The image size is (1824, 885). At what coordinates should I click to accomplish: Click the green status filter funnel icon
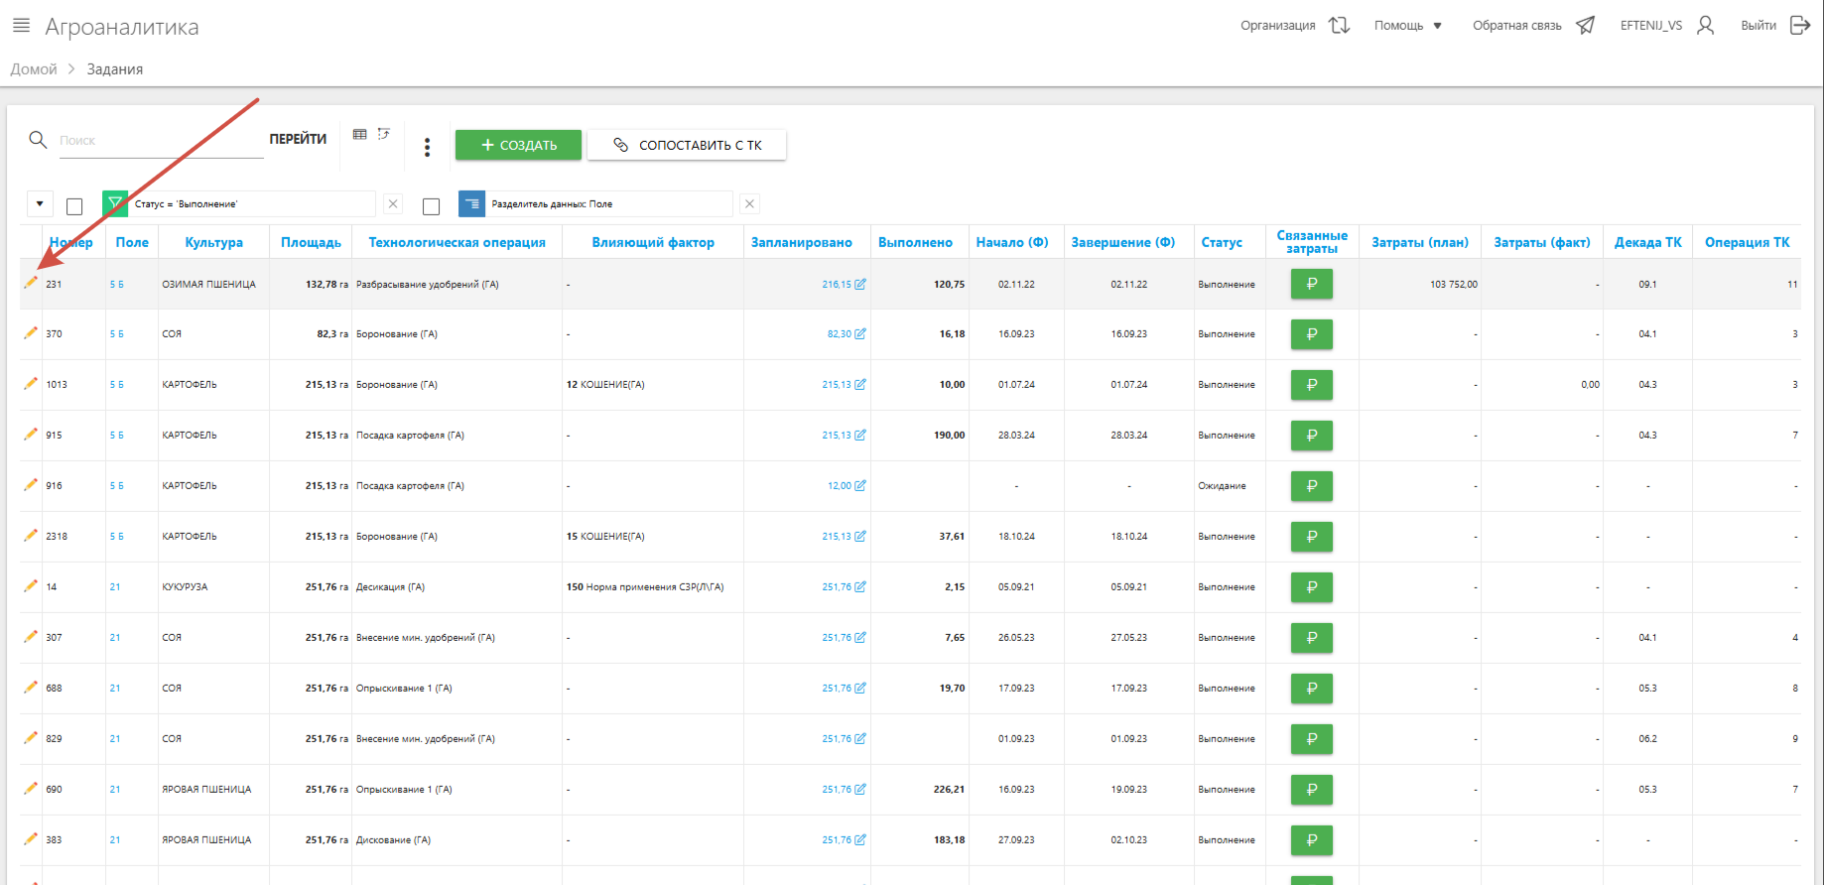(115, 203)
